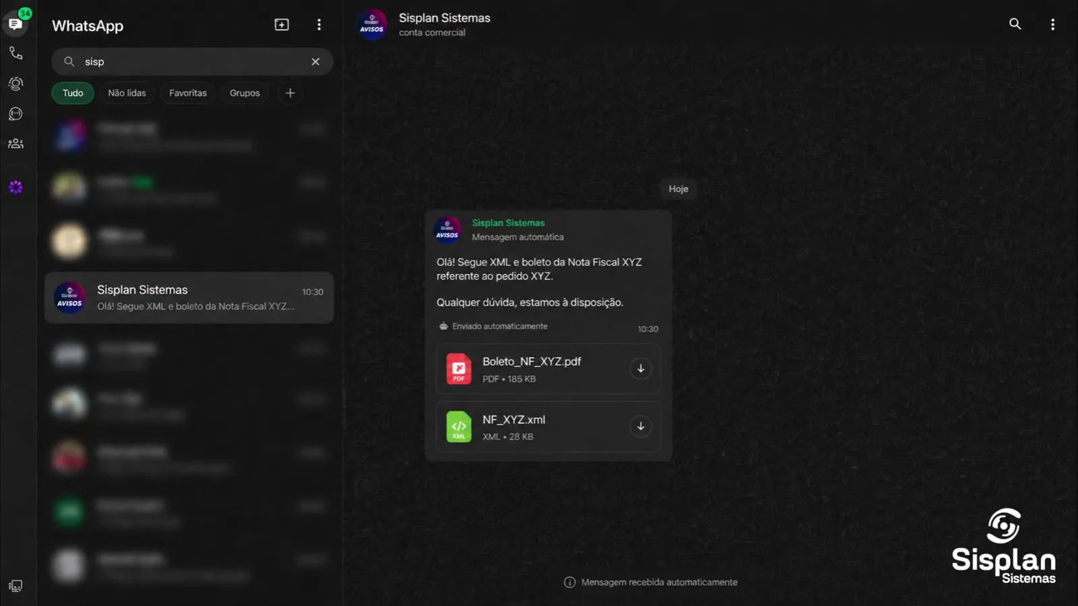Click the green Sisplan Sistemas sender name in the message
This screenshot has width=1078, height=606.
(508, 223)
